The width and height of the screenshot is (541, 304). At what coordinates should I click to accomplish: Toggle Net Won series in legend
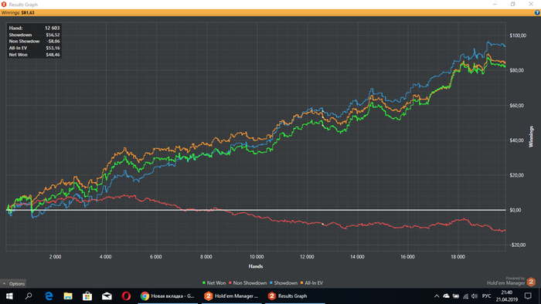(214, 283)
